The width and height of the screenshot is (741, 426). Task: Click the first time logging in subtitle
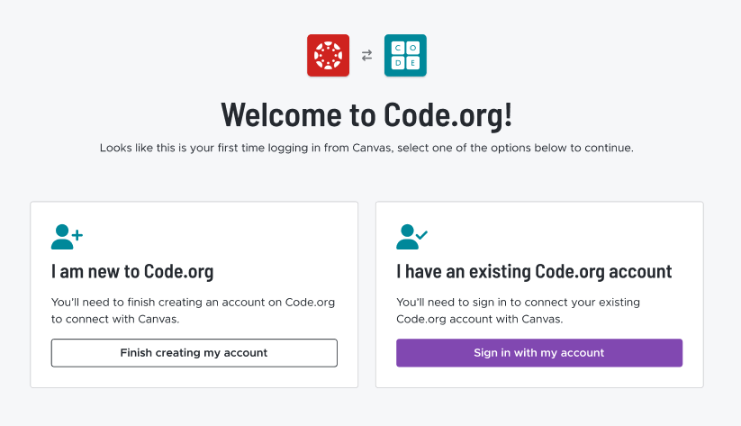(366, 148)
